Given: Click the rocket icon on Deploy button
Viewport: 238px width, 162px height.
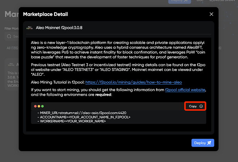Looking at the screenshot, I should coord(209,143).
